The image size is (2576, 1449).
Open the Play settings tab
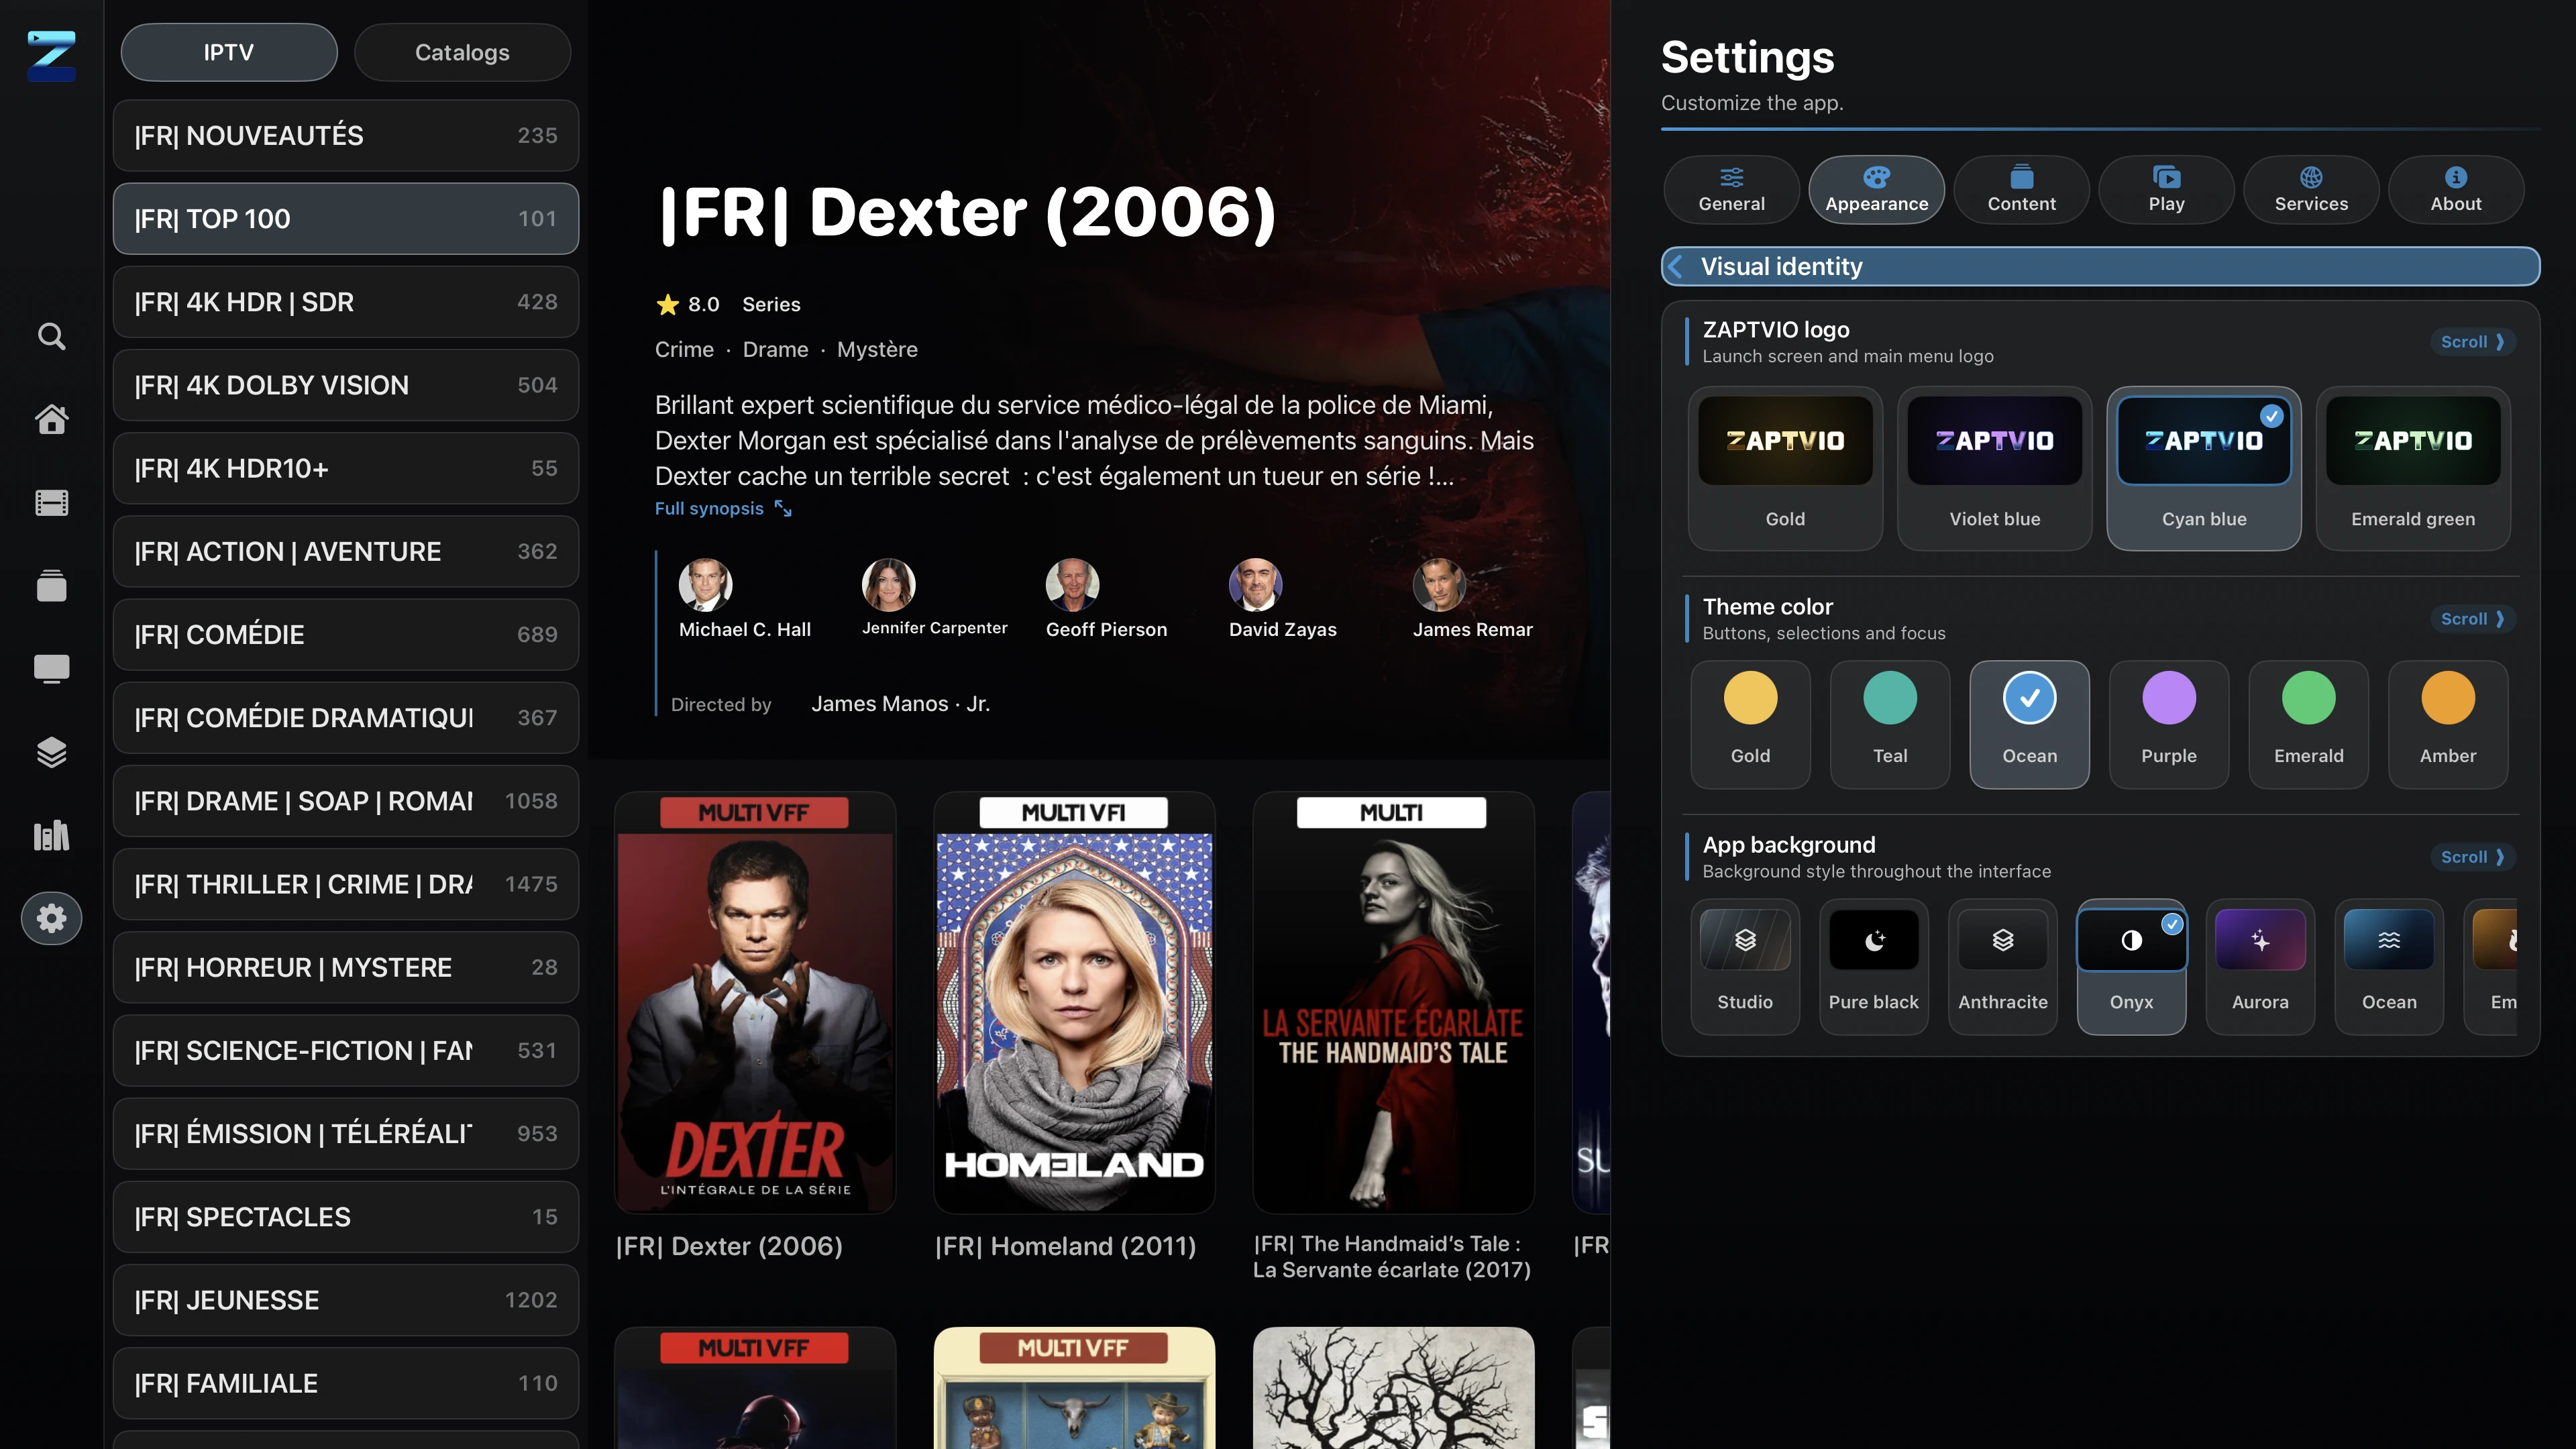point(2166,189)
